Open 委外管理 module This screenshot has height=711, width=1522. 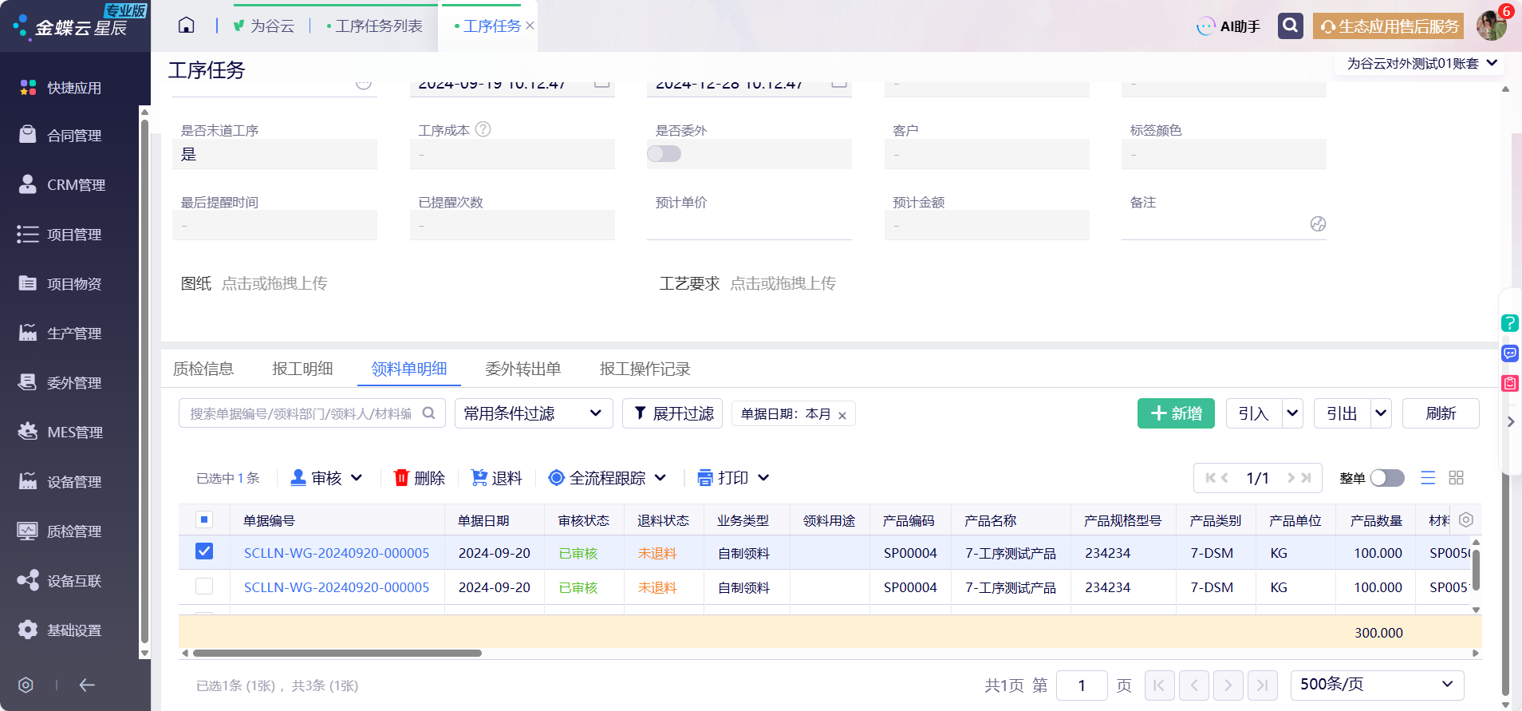point(61,383)
